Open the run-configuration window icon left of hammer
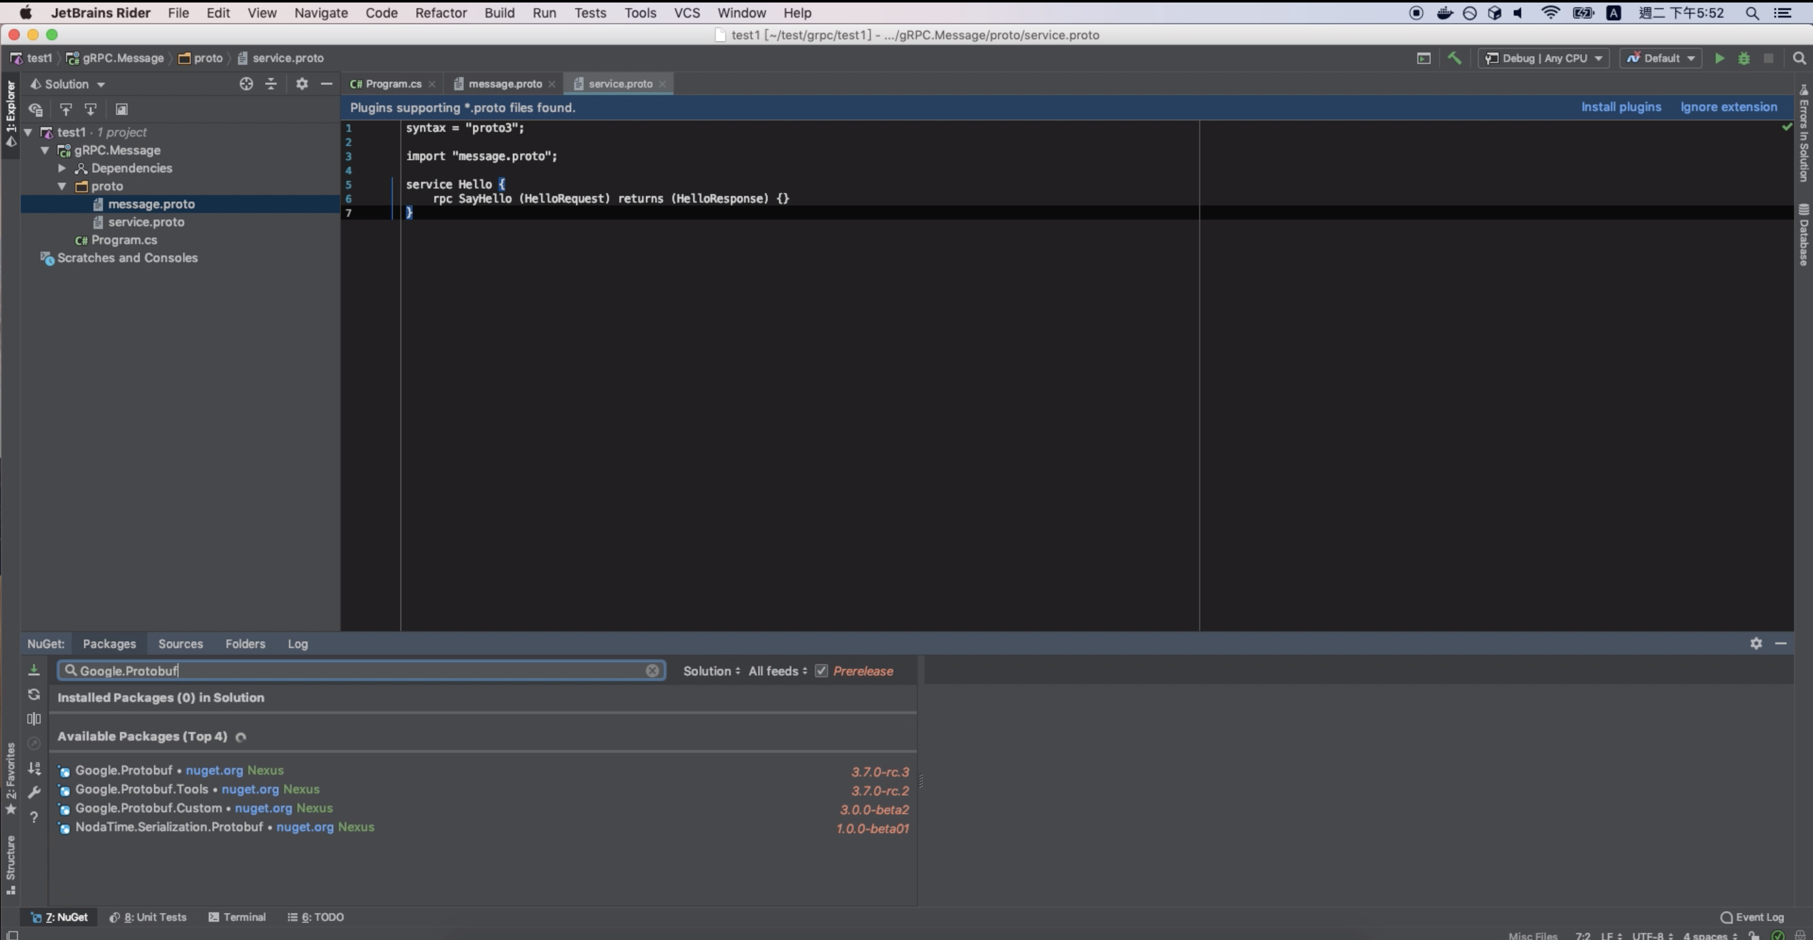The image size is (1813, 940). [x=1423, y=59]
